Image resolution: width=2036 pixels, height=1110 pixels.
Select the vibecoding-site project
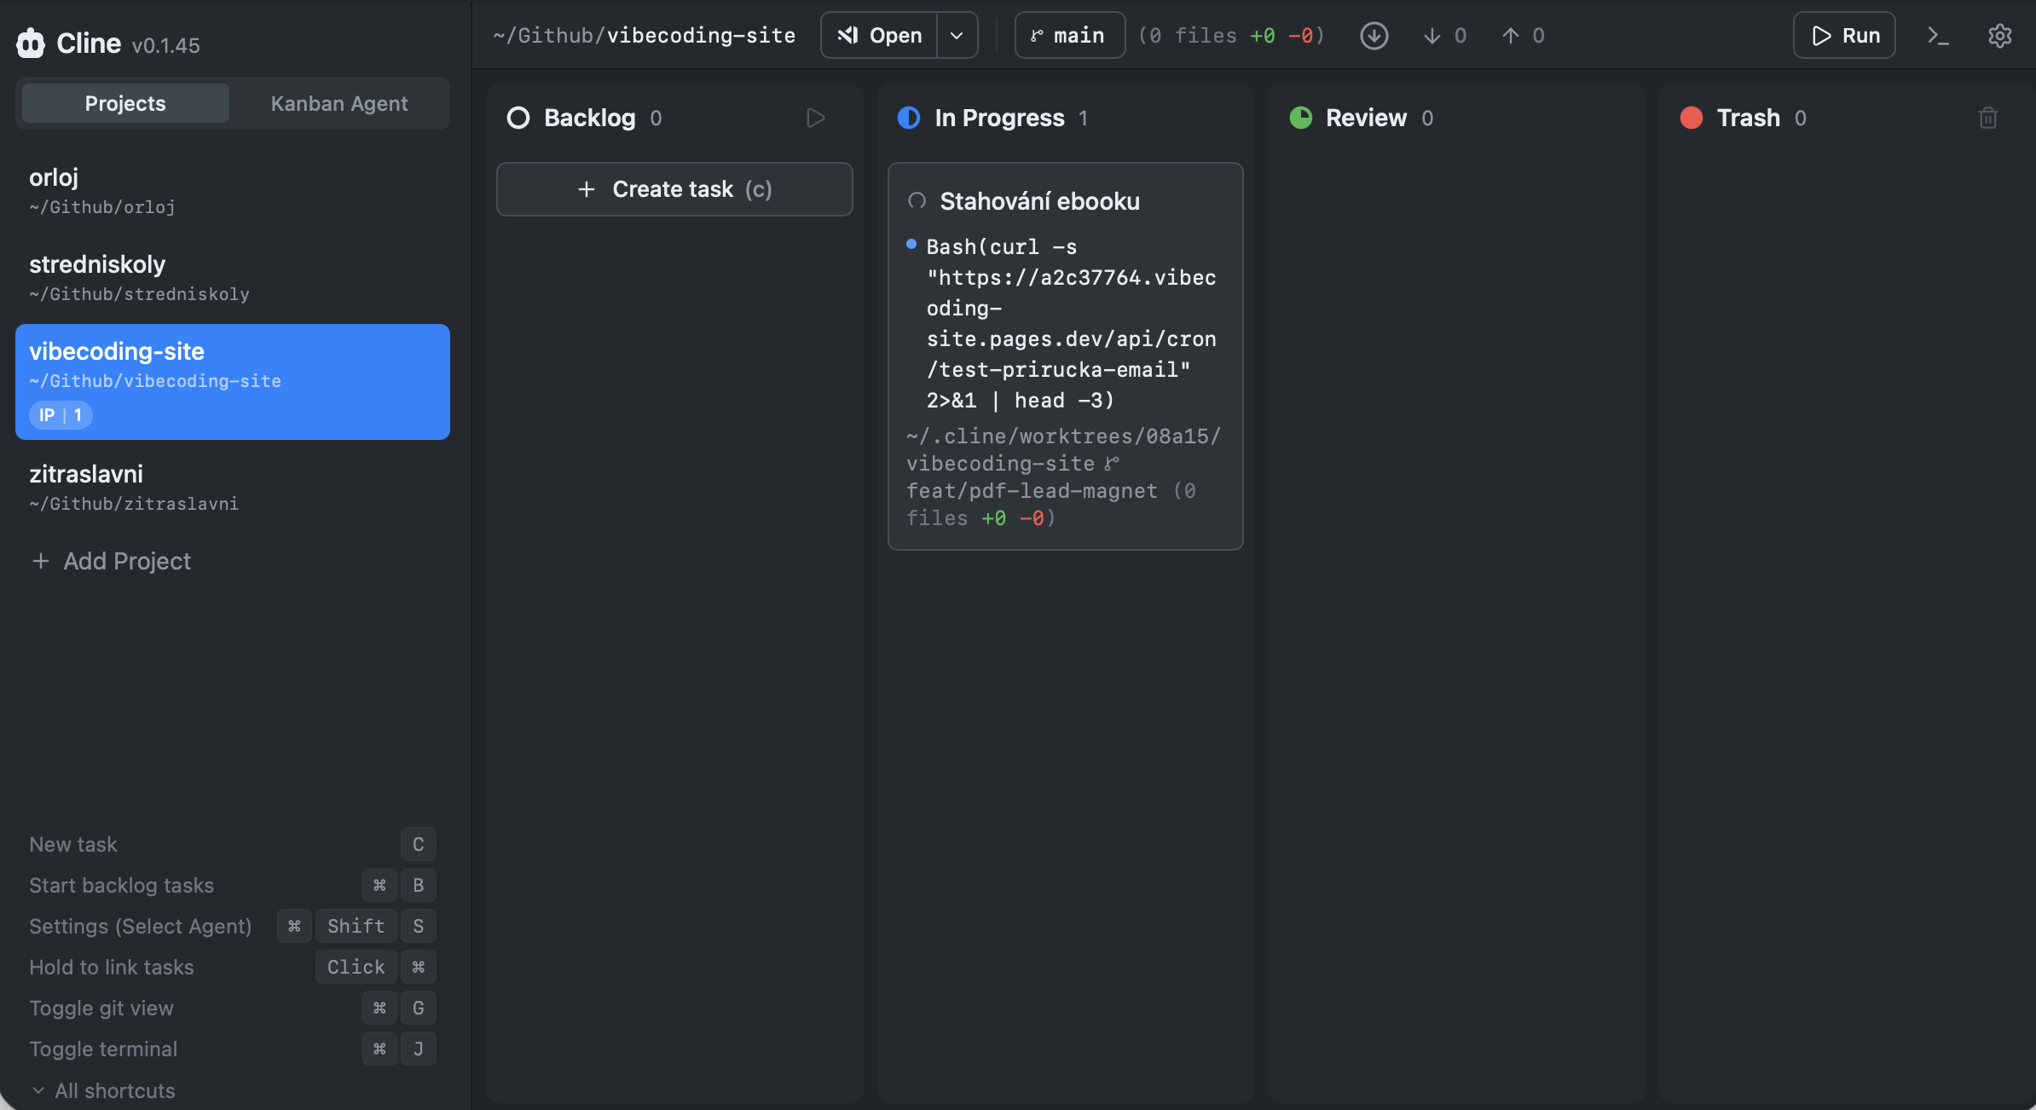pyautogui.click(x=232, y=381)
